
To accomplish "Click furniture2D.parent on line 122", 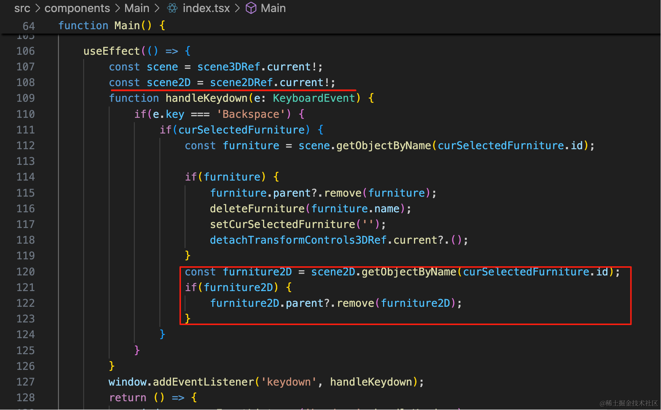I will pyautogui.click(x=267, y=303).
